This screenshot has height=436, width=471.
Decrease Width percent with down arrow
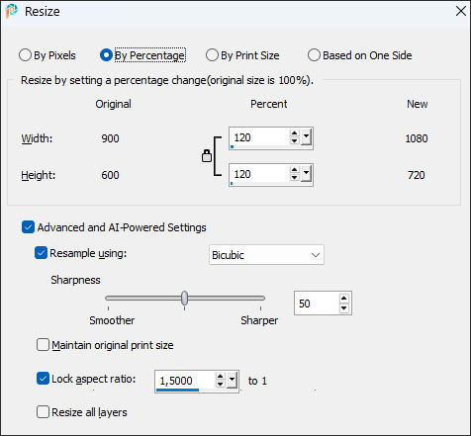coord(294,140)
